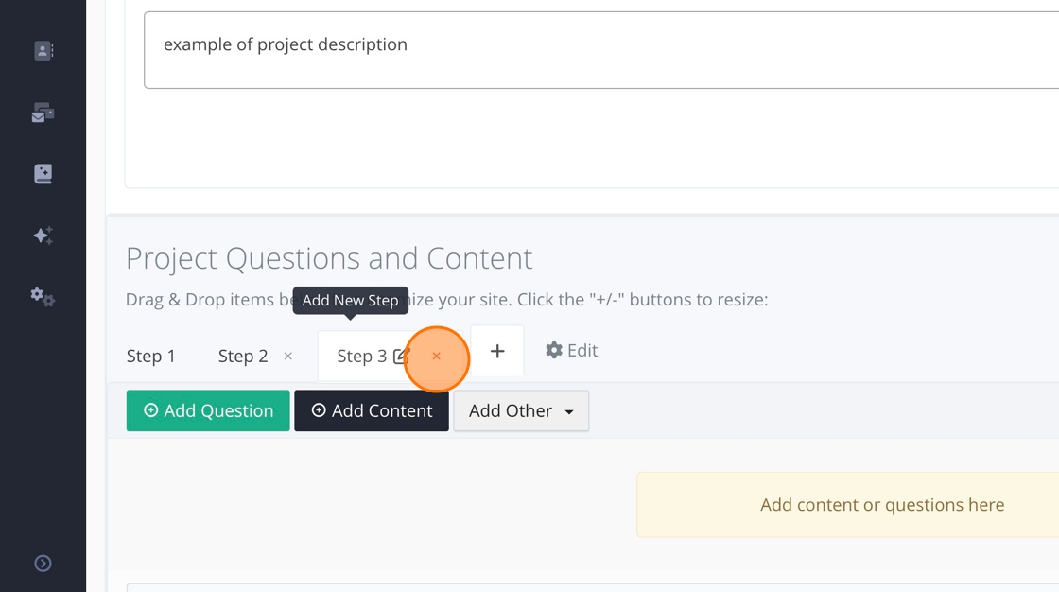Switch to the Step 1 tab
Image resolution: width=1059 pixels, height=592 pixels.
pyautogui.click(x=151, y=357)
